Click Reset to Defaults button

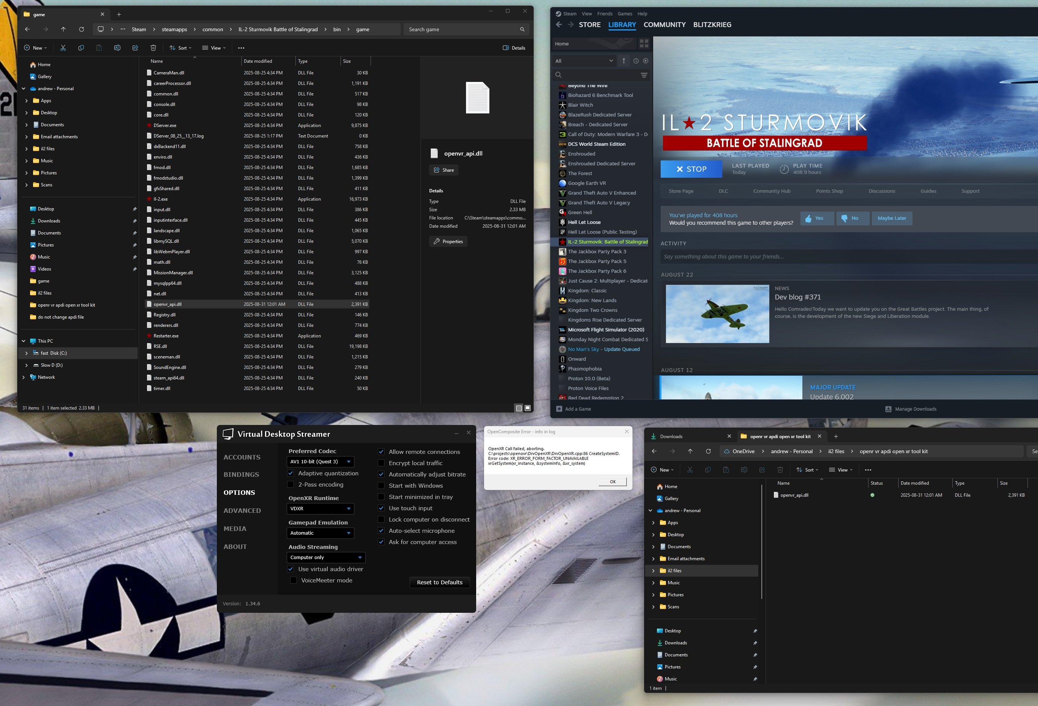[439, 582]
